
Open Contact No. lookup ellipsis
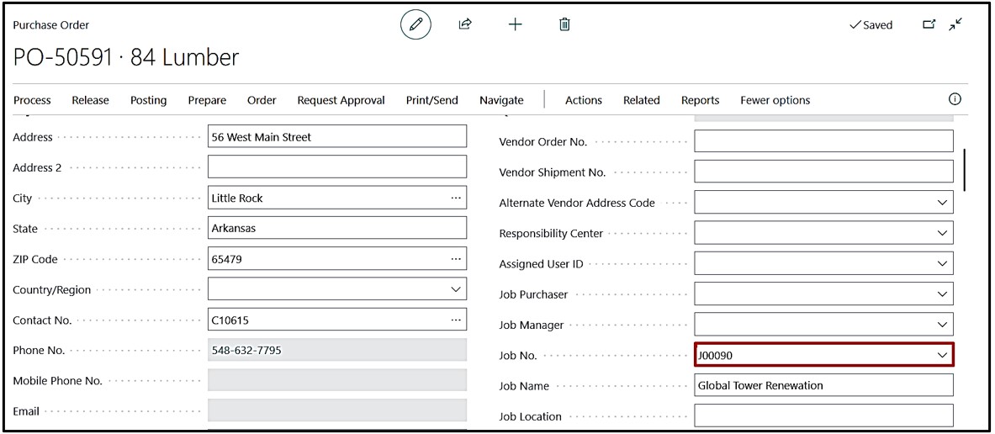coord(456,320)
